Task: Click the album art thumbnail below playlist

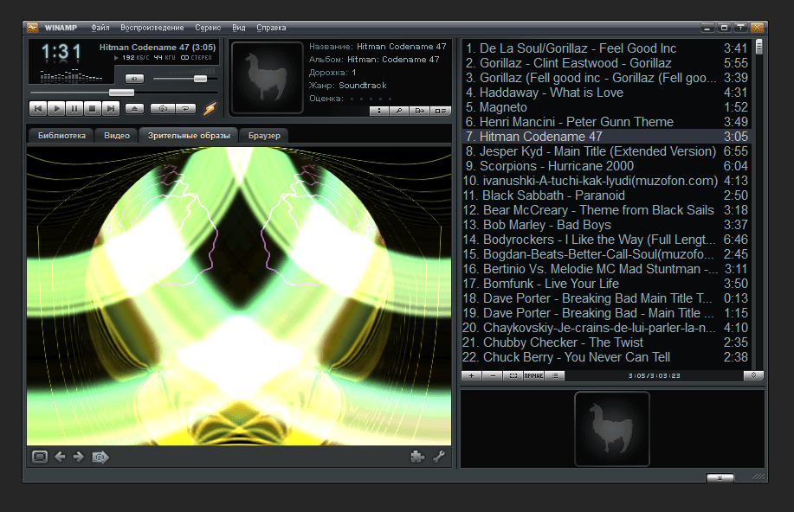Action: click(x=611, y=428)
